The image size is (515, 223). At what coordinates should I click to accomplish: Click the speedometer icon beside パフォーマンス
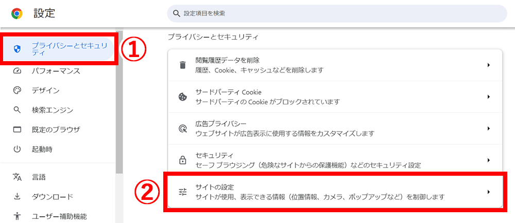[17, 71]
